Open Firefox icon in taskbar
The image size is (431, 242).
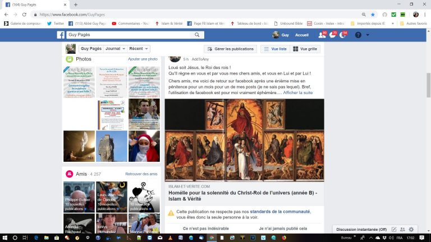[x=283, y=238]
